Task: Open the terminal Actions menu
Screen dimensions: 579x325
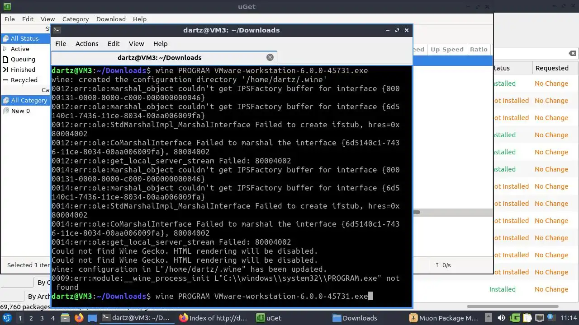Action: coord(87,44)
